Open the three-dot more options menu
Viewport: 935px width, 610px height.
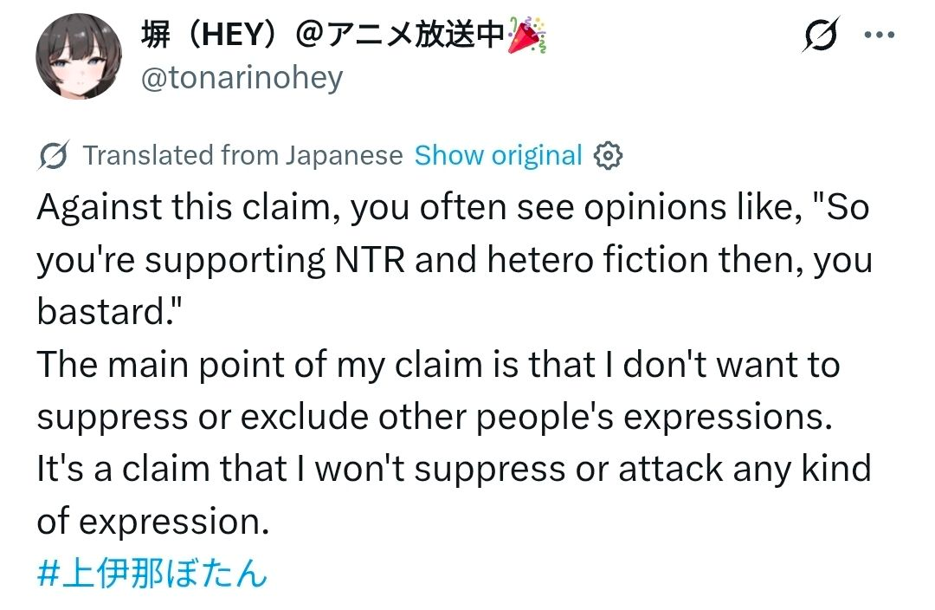click(x=880, y=35)
